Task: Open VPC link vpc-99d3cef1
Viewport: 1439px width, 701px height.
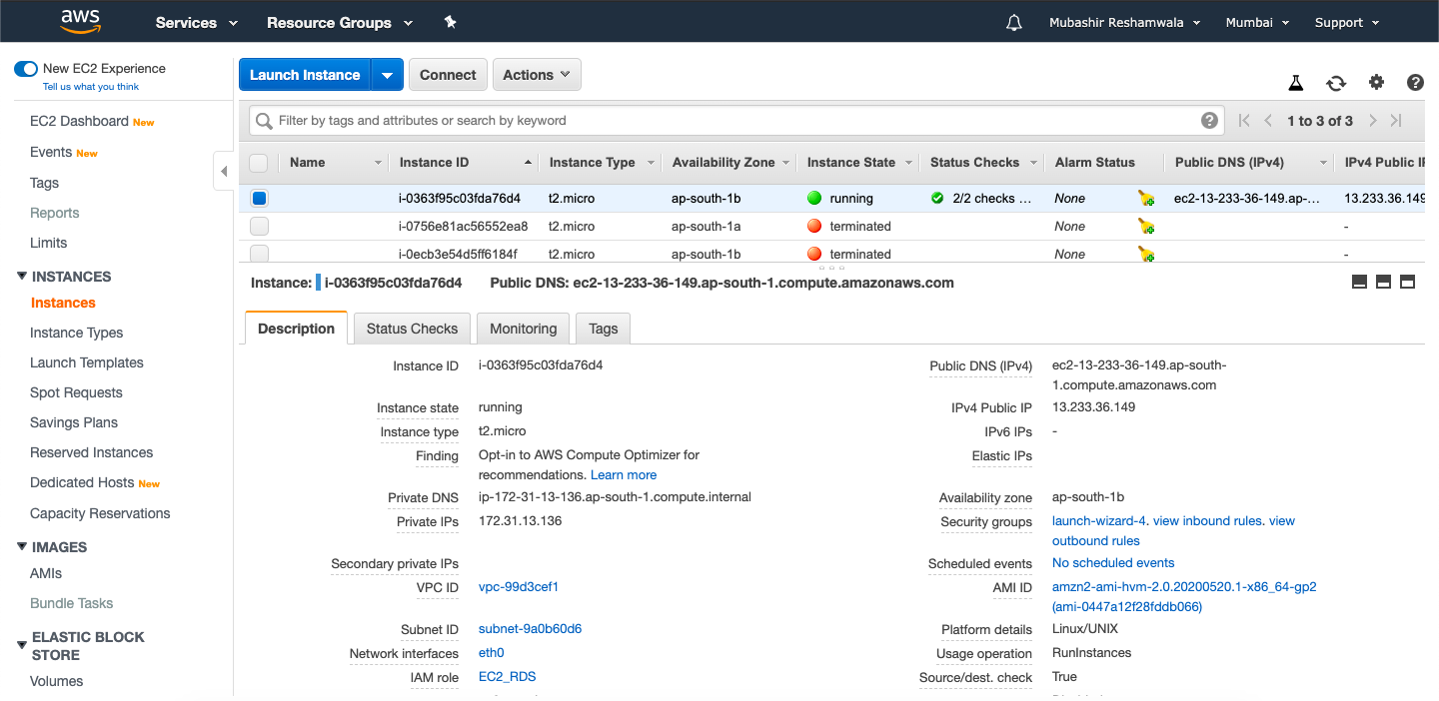Action: [x=519, y=587]
